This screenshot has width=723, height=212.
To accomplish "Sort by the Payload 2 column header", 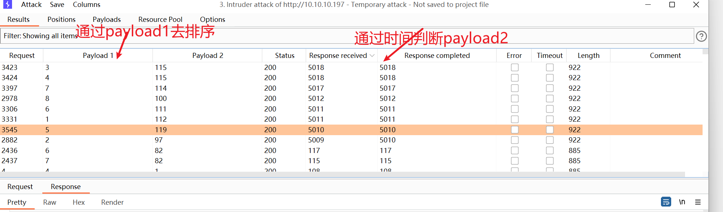I will tap(207, 56).
